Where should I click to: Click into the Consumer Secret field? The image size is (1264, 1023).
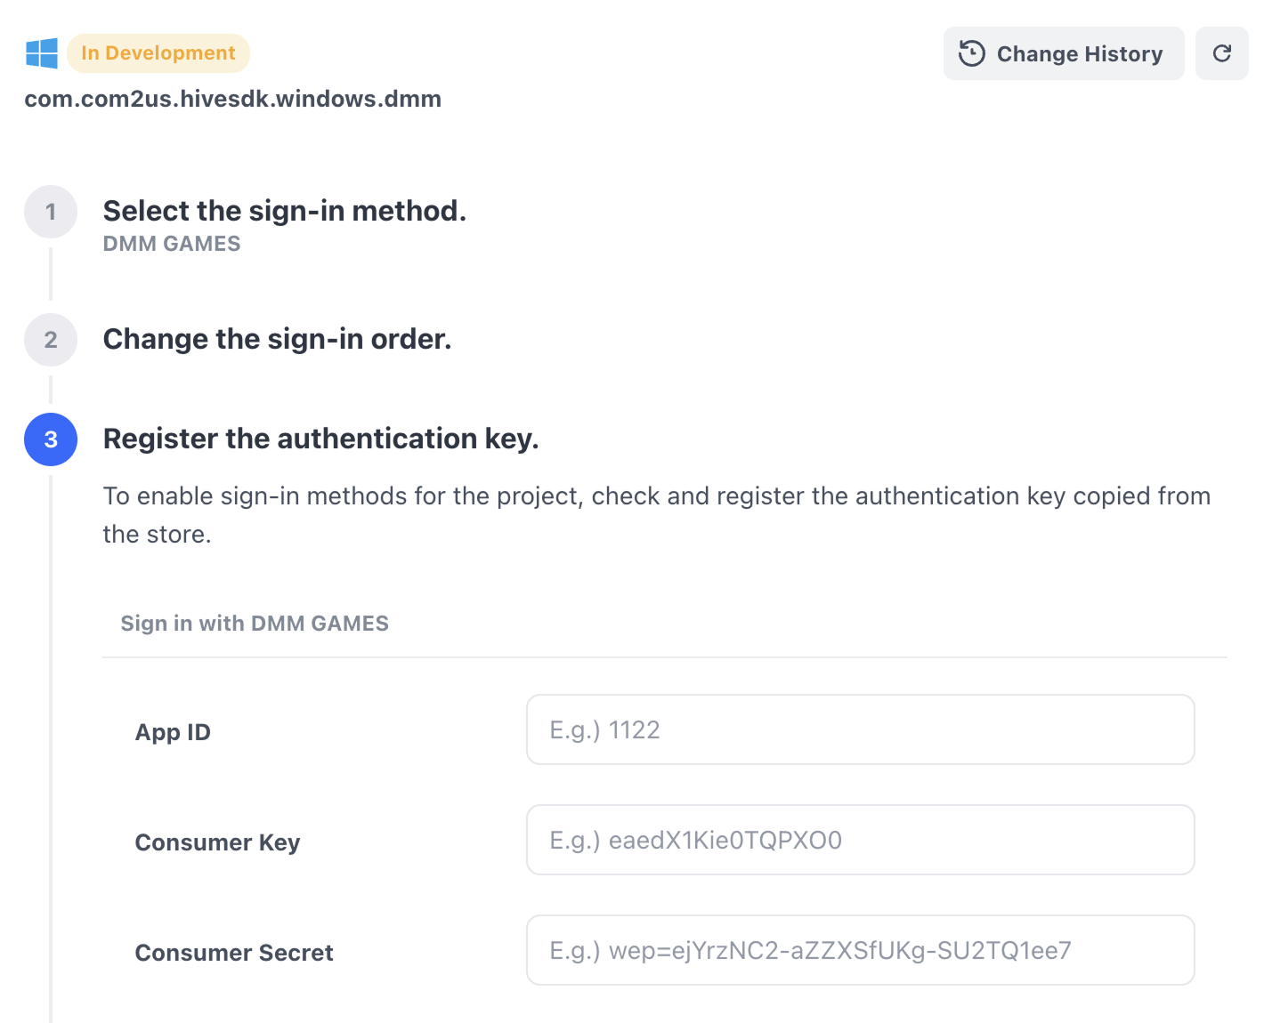[860, 950]
